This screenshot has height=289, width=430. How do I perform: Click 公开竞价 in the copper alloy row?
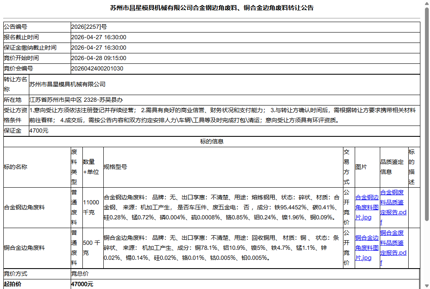(346, 248)
